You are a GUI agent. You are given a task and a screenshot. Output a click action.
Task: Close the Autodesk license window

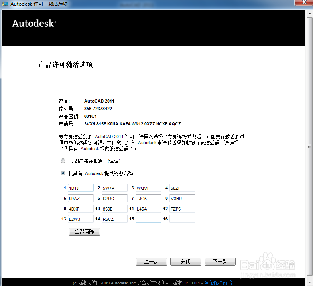click(304, 3)
